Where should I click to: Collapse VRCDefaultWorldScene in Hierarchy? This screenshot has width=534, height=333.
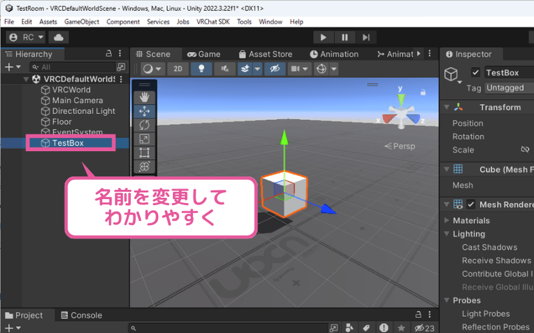coord(26,79)
